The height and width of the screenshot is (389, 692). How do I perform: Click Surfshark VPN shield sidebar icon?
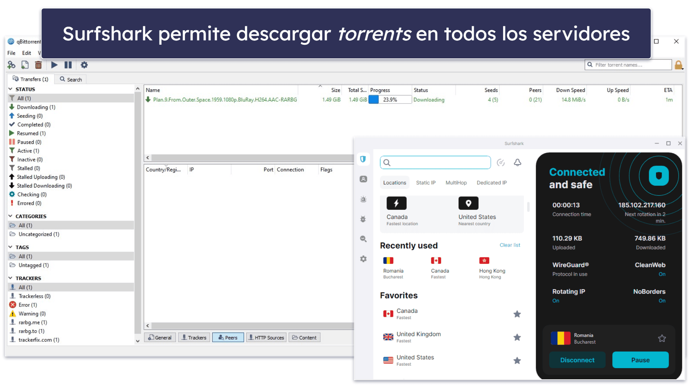pos(363,159)
